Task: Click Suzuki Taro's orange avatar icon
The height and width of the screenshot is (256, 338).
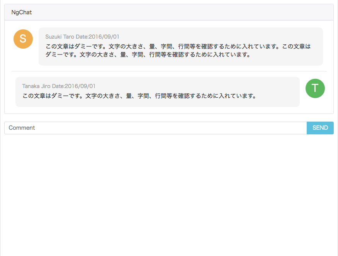Action: click(x=23, y=39)
